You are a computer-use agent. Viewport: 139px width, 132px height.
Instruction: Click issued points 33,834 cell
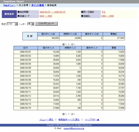pos(49,72)
